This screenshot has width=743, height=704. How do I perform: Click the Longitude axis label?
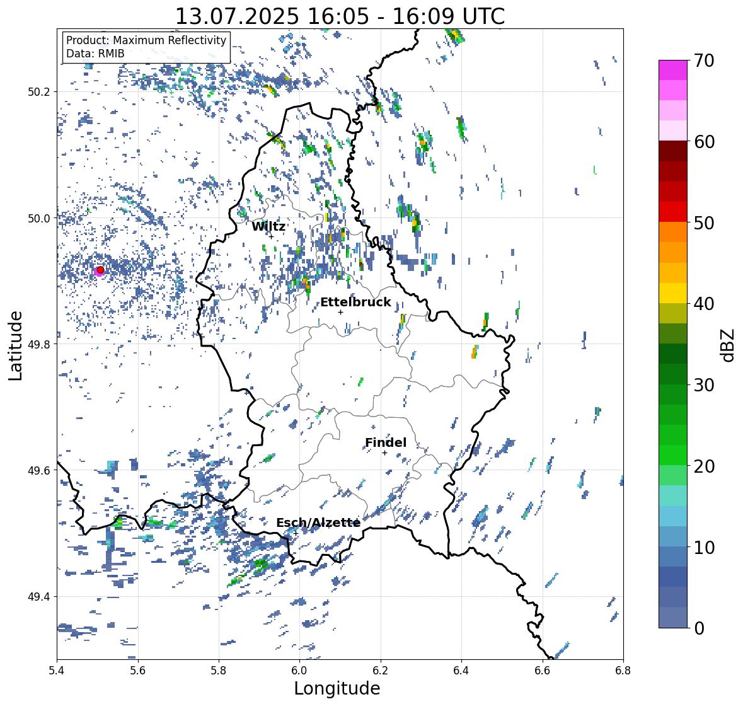pyautogui.click(x=337, y=688)
